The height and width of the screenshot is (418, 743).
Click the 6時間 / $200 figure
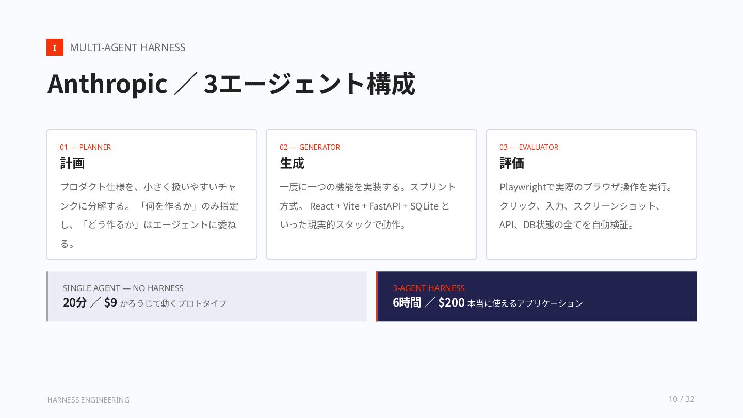coord(429,303)
